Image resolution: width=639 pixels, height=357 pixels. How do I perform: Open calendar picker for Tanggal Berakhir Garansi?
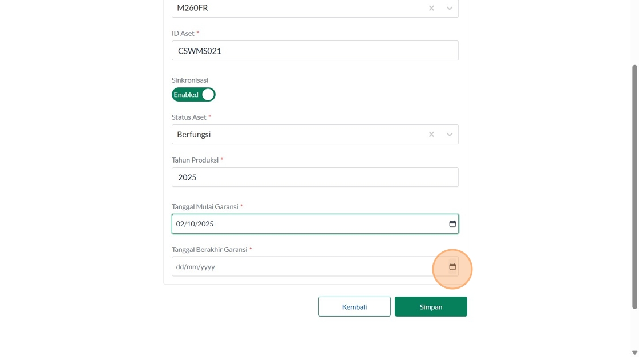point(452,267)
